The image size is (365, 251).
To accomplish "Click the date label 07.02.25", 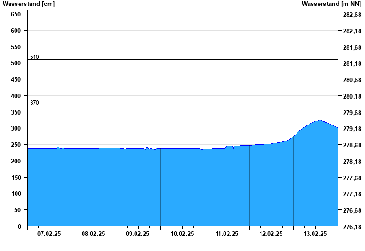I will point(49,234).
